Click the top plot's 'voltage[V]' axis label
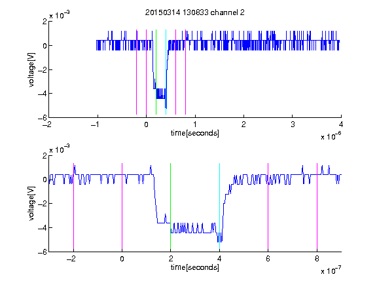 (31, 69)
